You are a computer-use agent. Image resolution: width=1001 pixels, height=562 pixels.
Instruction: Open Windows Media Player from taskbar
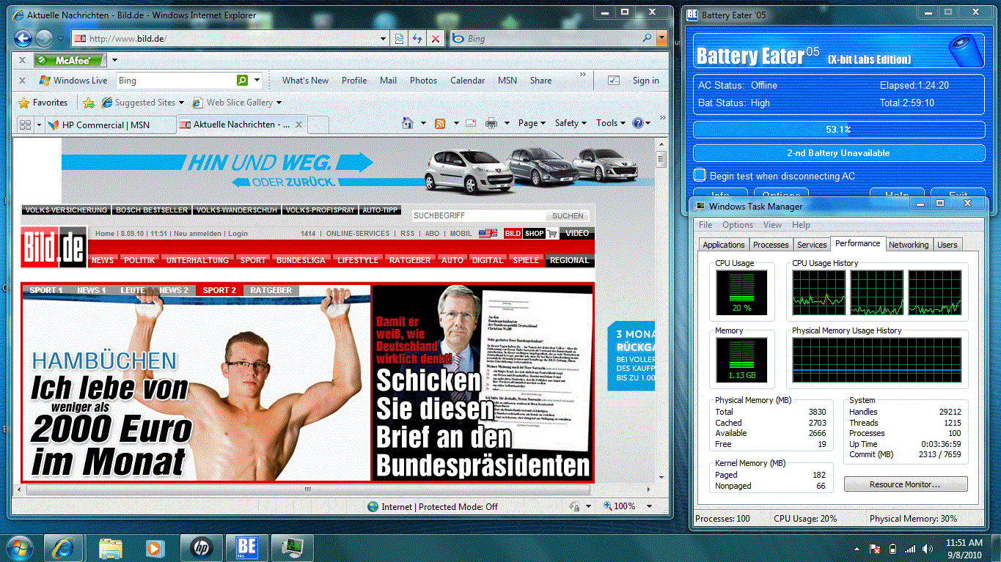point(154,548)
